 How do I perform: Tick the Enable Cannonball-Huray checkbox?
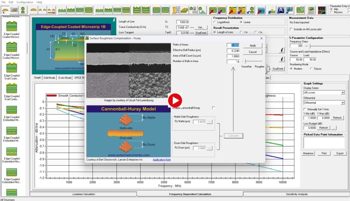pos(213,108)
